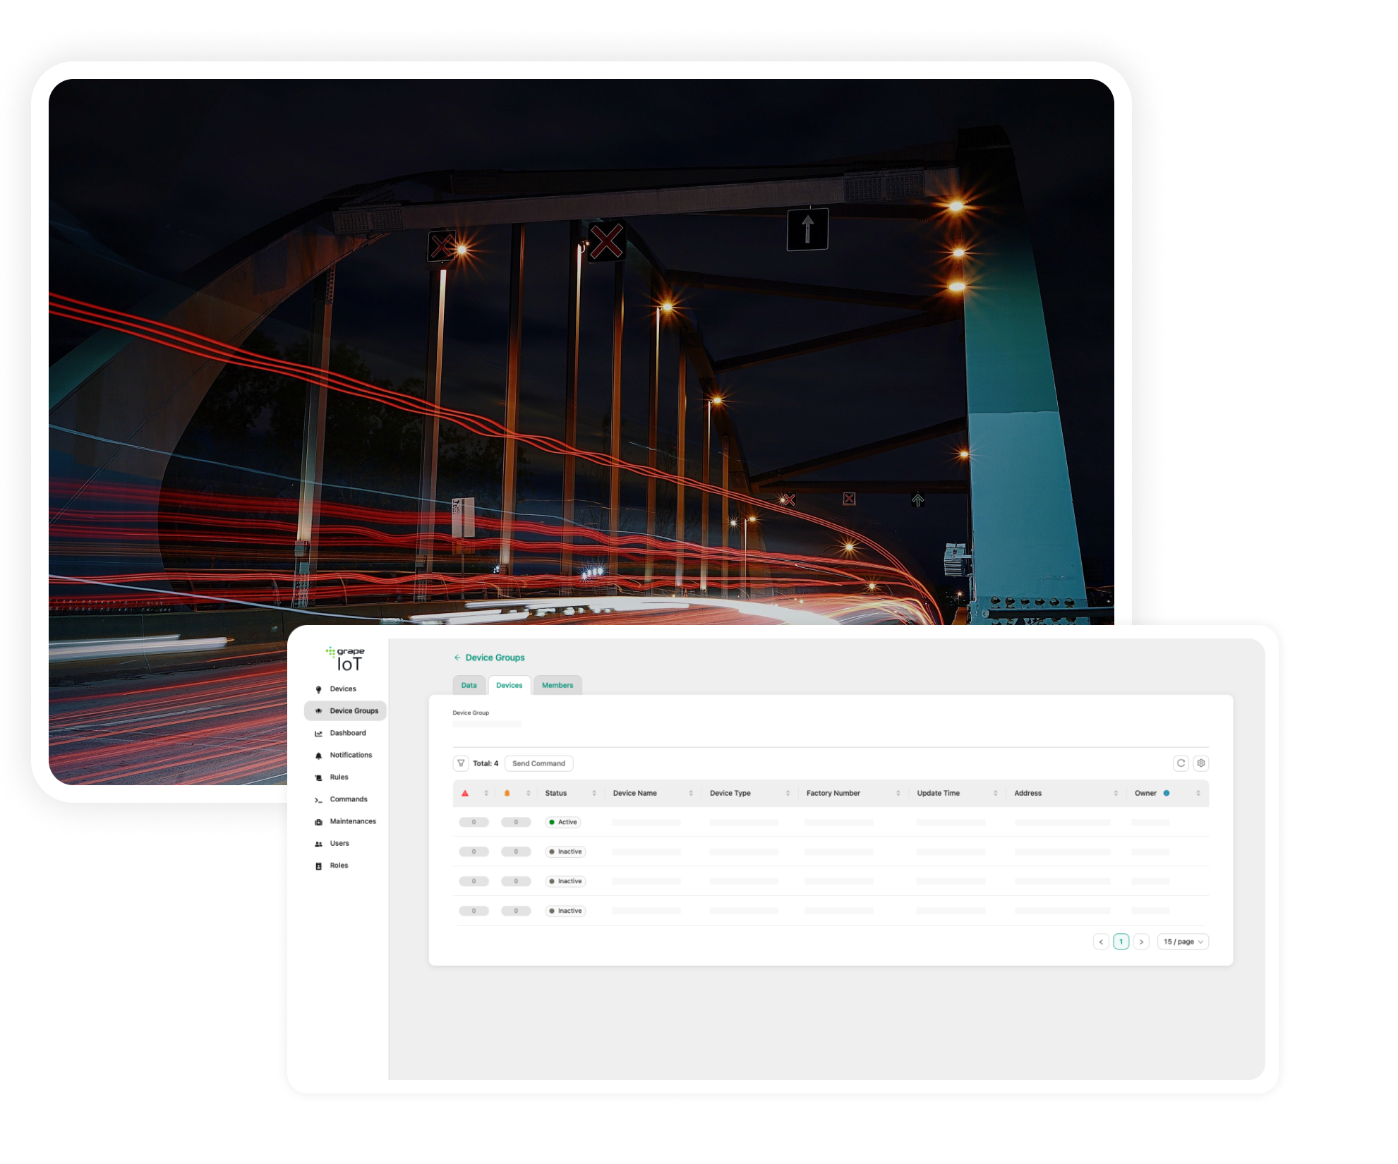Screen dimensions: 1398x1164
Task: Click the Users icon in sidebar
Action: (x=319, y=844)
